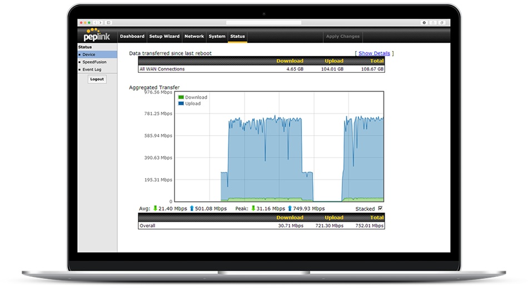528x288 pixels.
Task: Click the browser forward arrow
Action: coord(100,22)
